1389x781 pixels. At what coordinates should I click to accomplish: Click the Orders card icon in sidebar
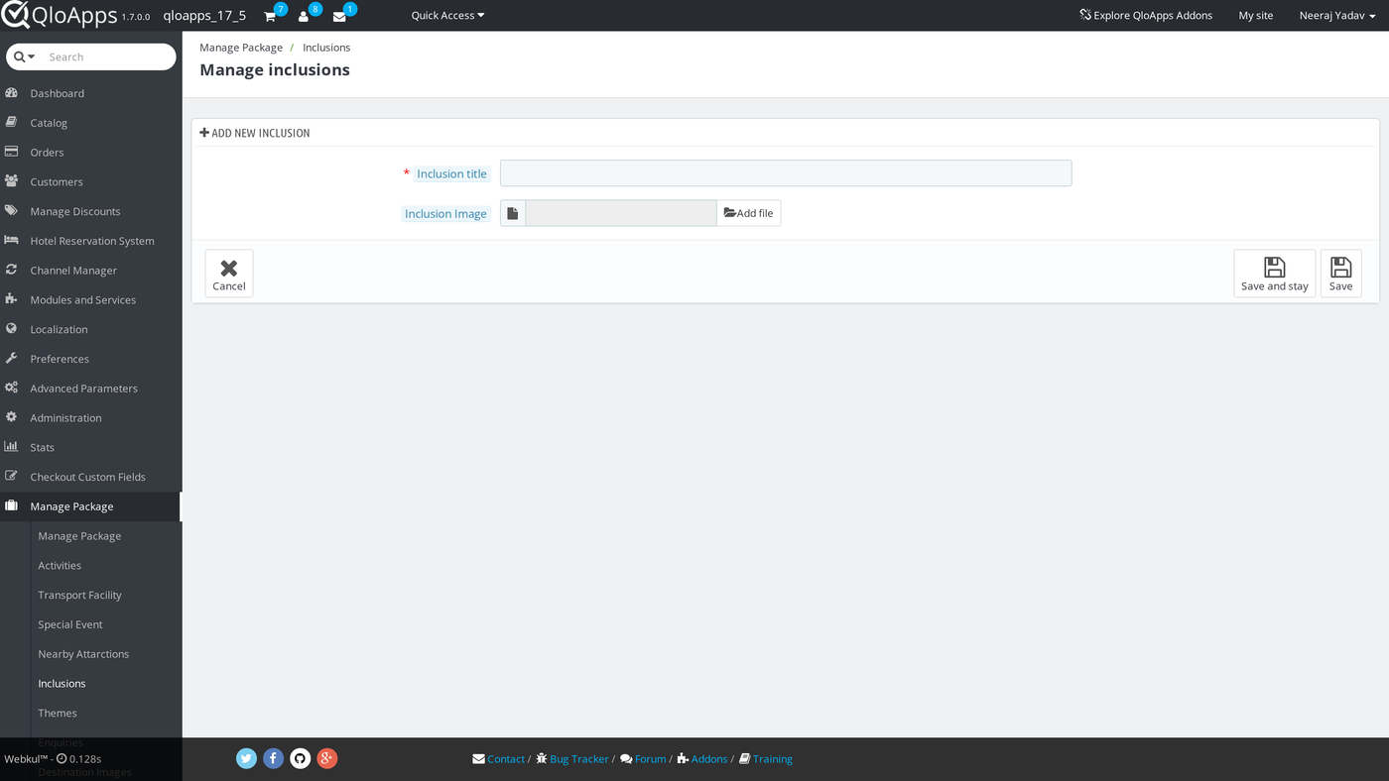click(12, 153)
